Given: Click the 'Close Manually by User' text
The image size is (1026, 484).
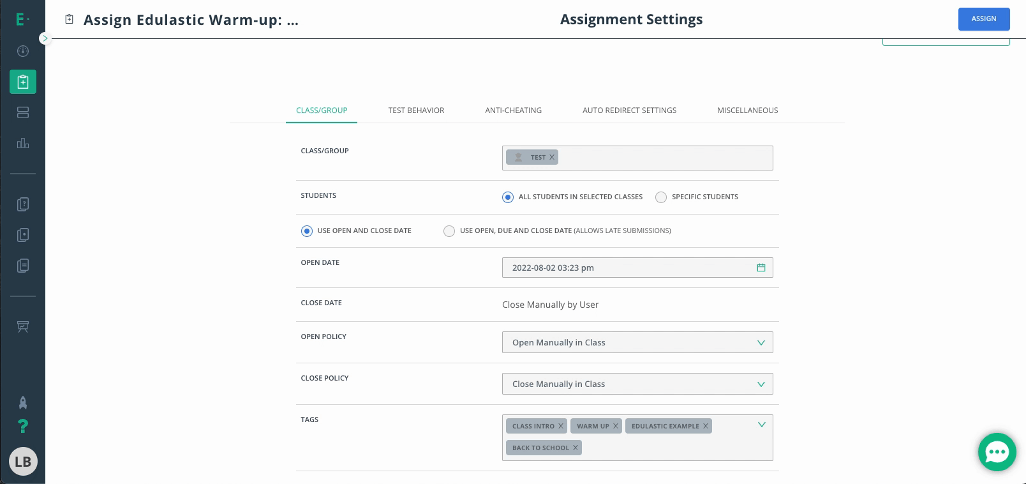Looking at the screenshot, I should 550,305.
